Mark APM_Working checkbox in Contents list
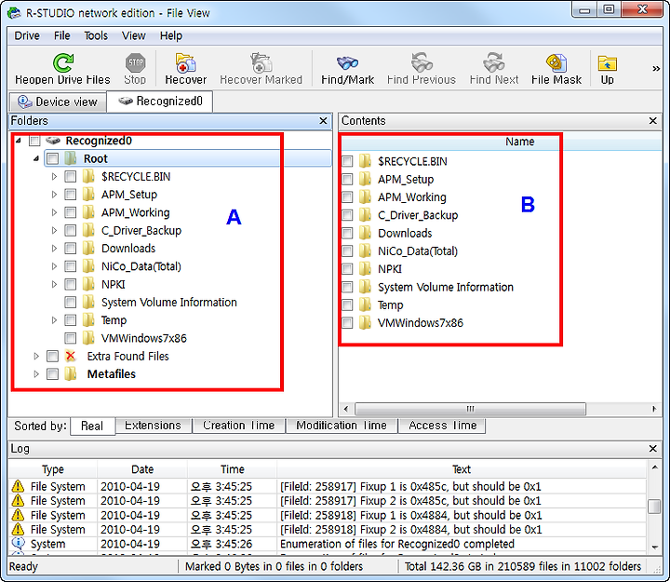This screenshot has height=582, width=670. pyautogui.click(x=347, y=197)
